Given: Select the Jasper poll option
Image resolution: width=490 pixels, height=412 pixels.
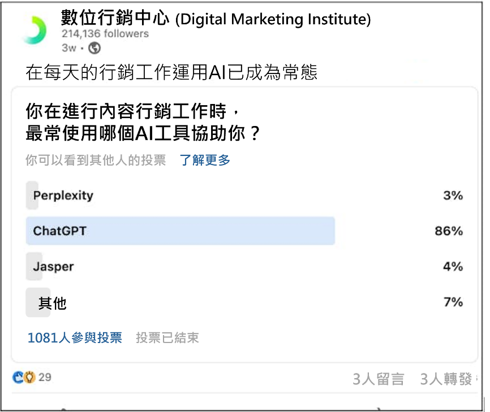Looking at the screenshot, I should tap(53, 266).
